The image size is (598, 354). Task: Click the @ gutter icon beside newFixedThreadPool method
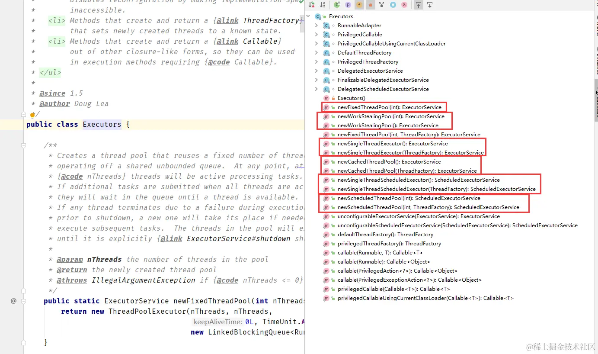click(x=13, y=301)
